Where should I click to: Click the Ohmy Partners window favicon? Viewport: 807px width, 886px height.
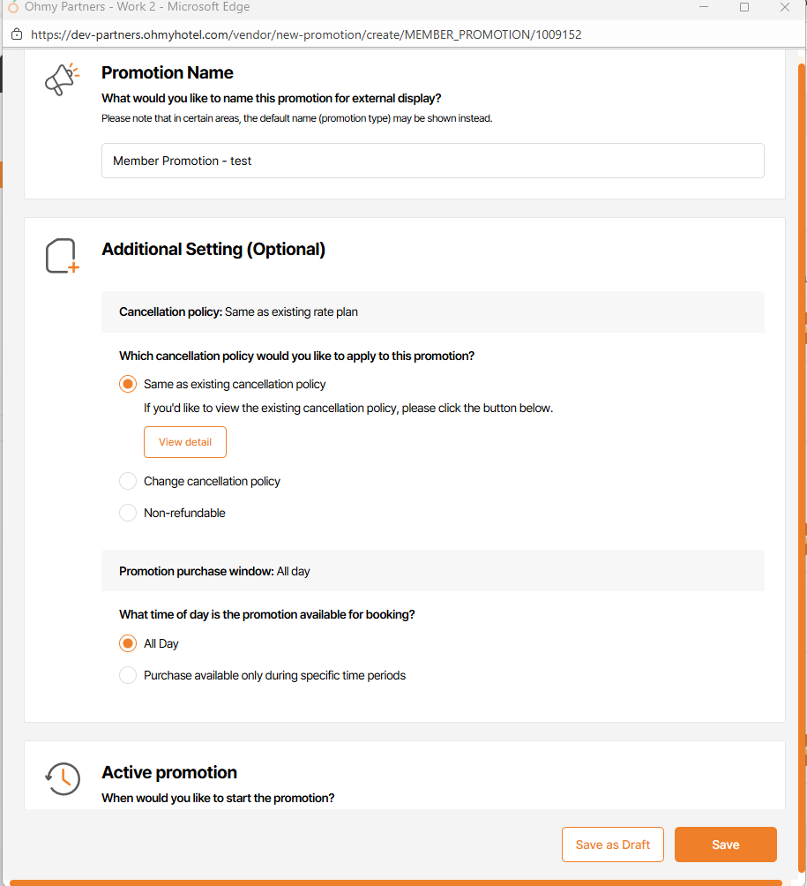click(12, 8)
